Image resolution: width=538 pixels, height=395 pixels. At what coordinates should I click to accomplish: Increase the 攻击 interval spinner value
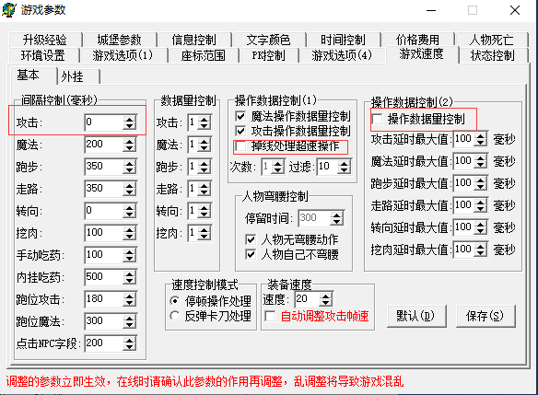pyautogui.click(x=129, y=119)
